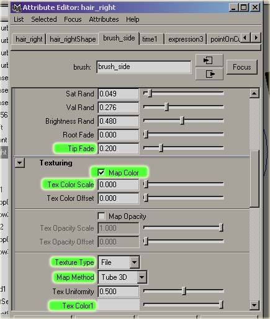Screen dimensions: 270x319
Task: Collapse the Texturing section
Action: [x=20, y=163]
